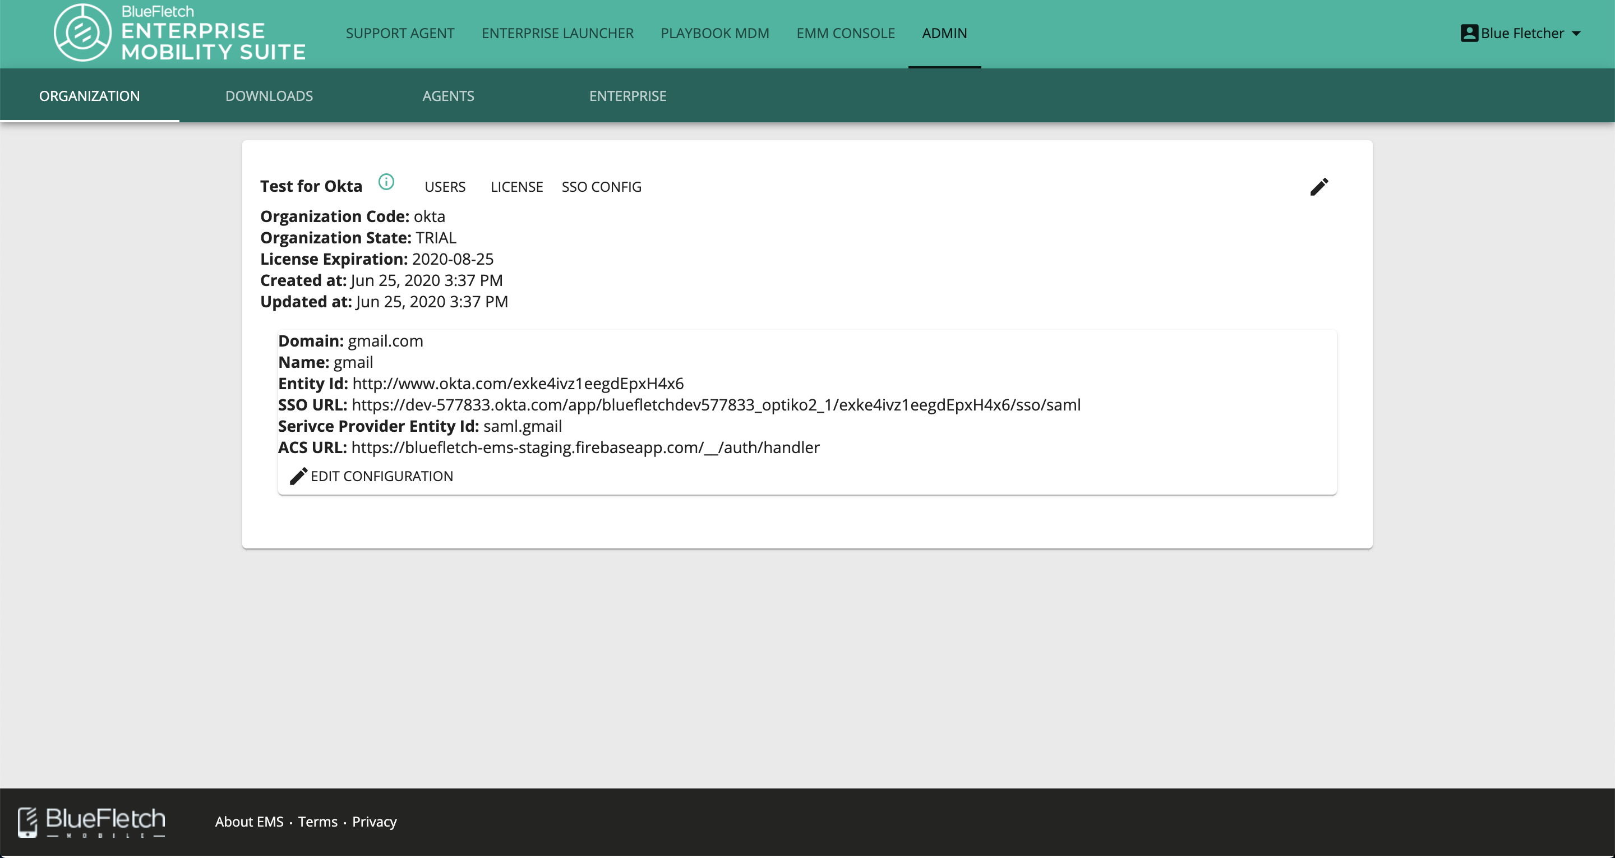Click the Organization State value TRIAL
The width and height of the screenshot is (1615, 858).
click(436, 238)
